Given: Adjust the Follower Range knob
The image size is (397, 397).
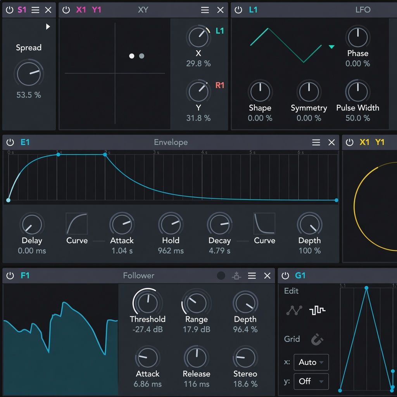Looking at the screenshot, I should tap(197, 303).
